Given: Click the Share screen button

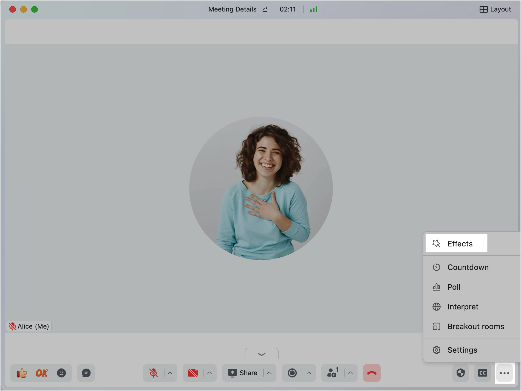Looking at the screenshot, I should pyautogui.click(x=243, y=373).
